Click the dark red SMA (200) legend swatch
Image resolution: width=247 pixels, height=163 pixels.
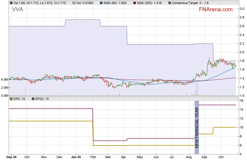point(135,3)
